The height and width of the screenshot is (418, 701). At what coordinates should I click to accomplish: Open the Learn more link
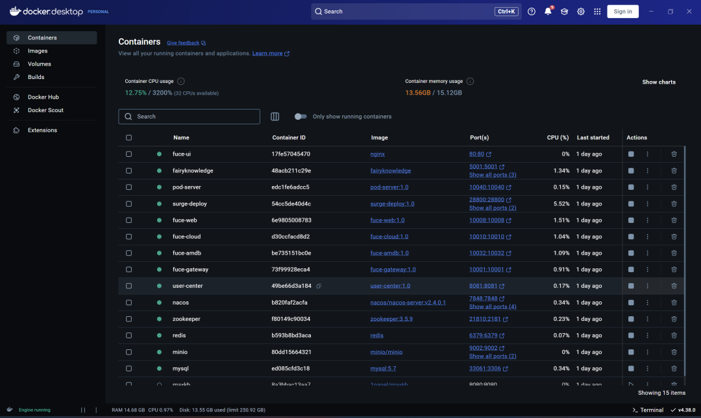(271, 53)
